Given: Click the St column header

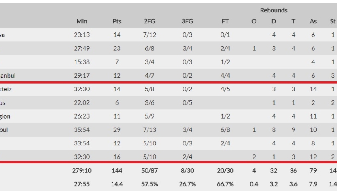Looking at the screenshot, I should click(x=333, y=21).
